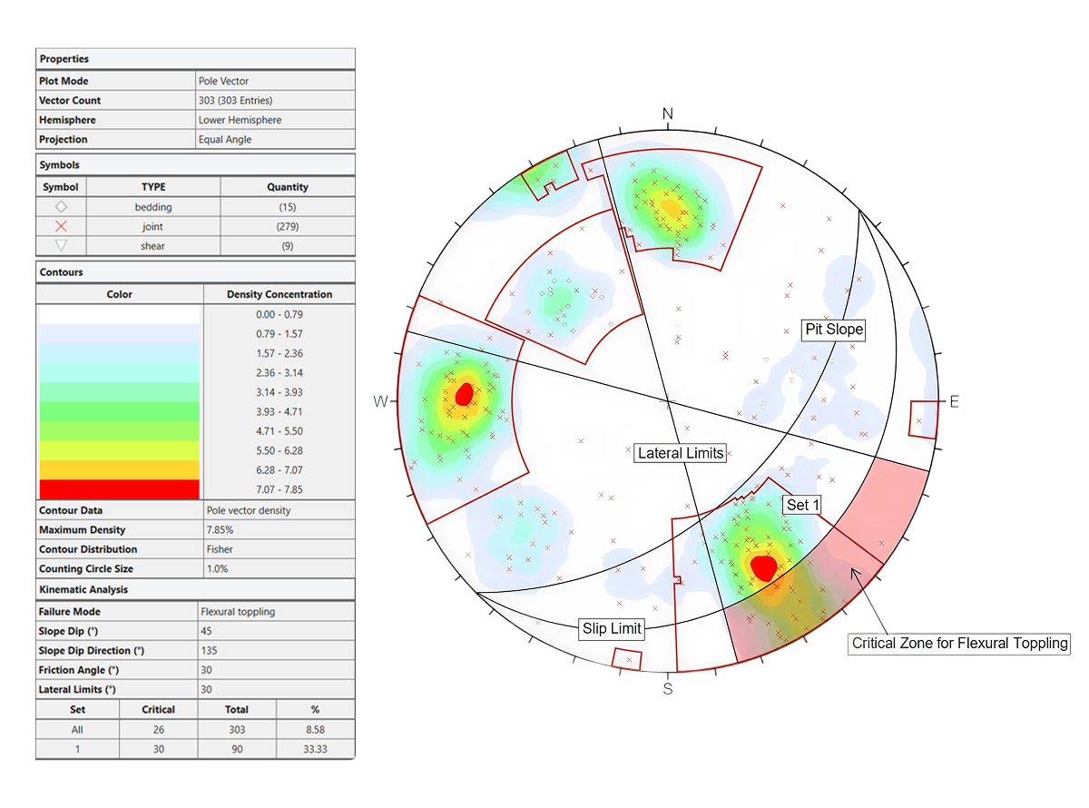Click the bedding diamond symbol in legend

(x=62, y=207)
